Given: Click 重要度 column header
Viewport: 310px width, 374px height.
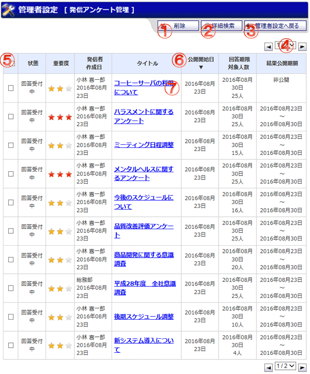Looking at the screenshot, I should click(61, 63).
